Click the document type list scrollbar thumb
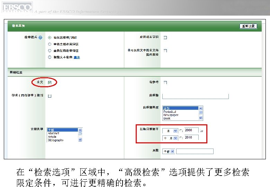 (80, 134)
